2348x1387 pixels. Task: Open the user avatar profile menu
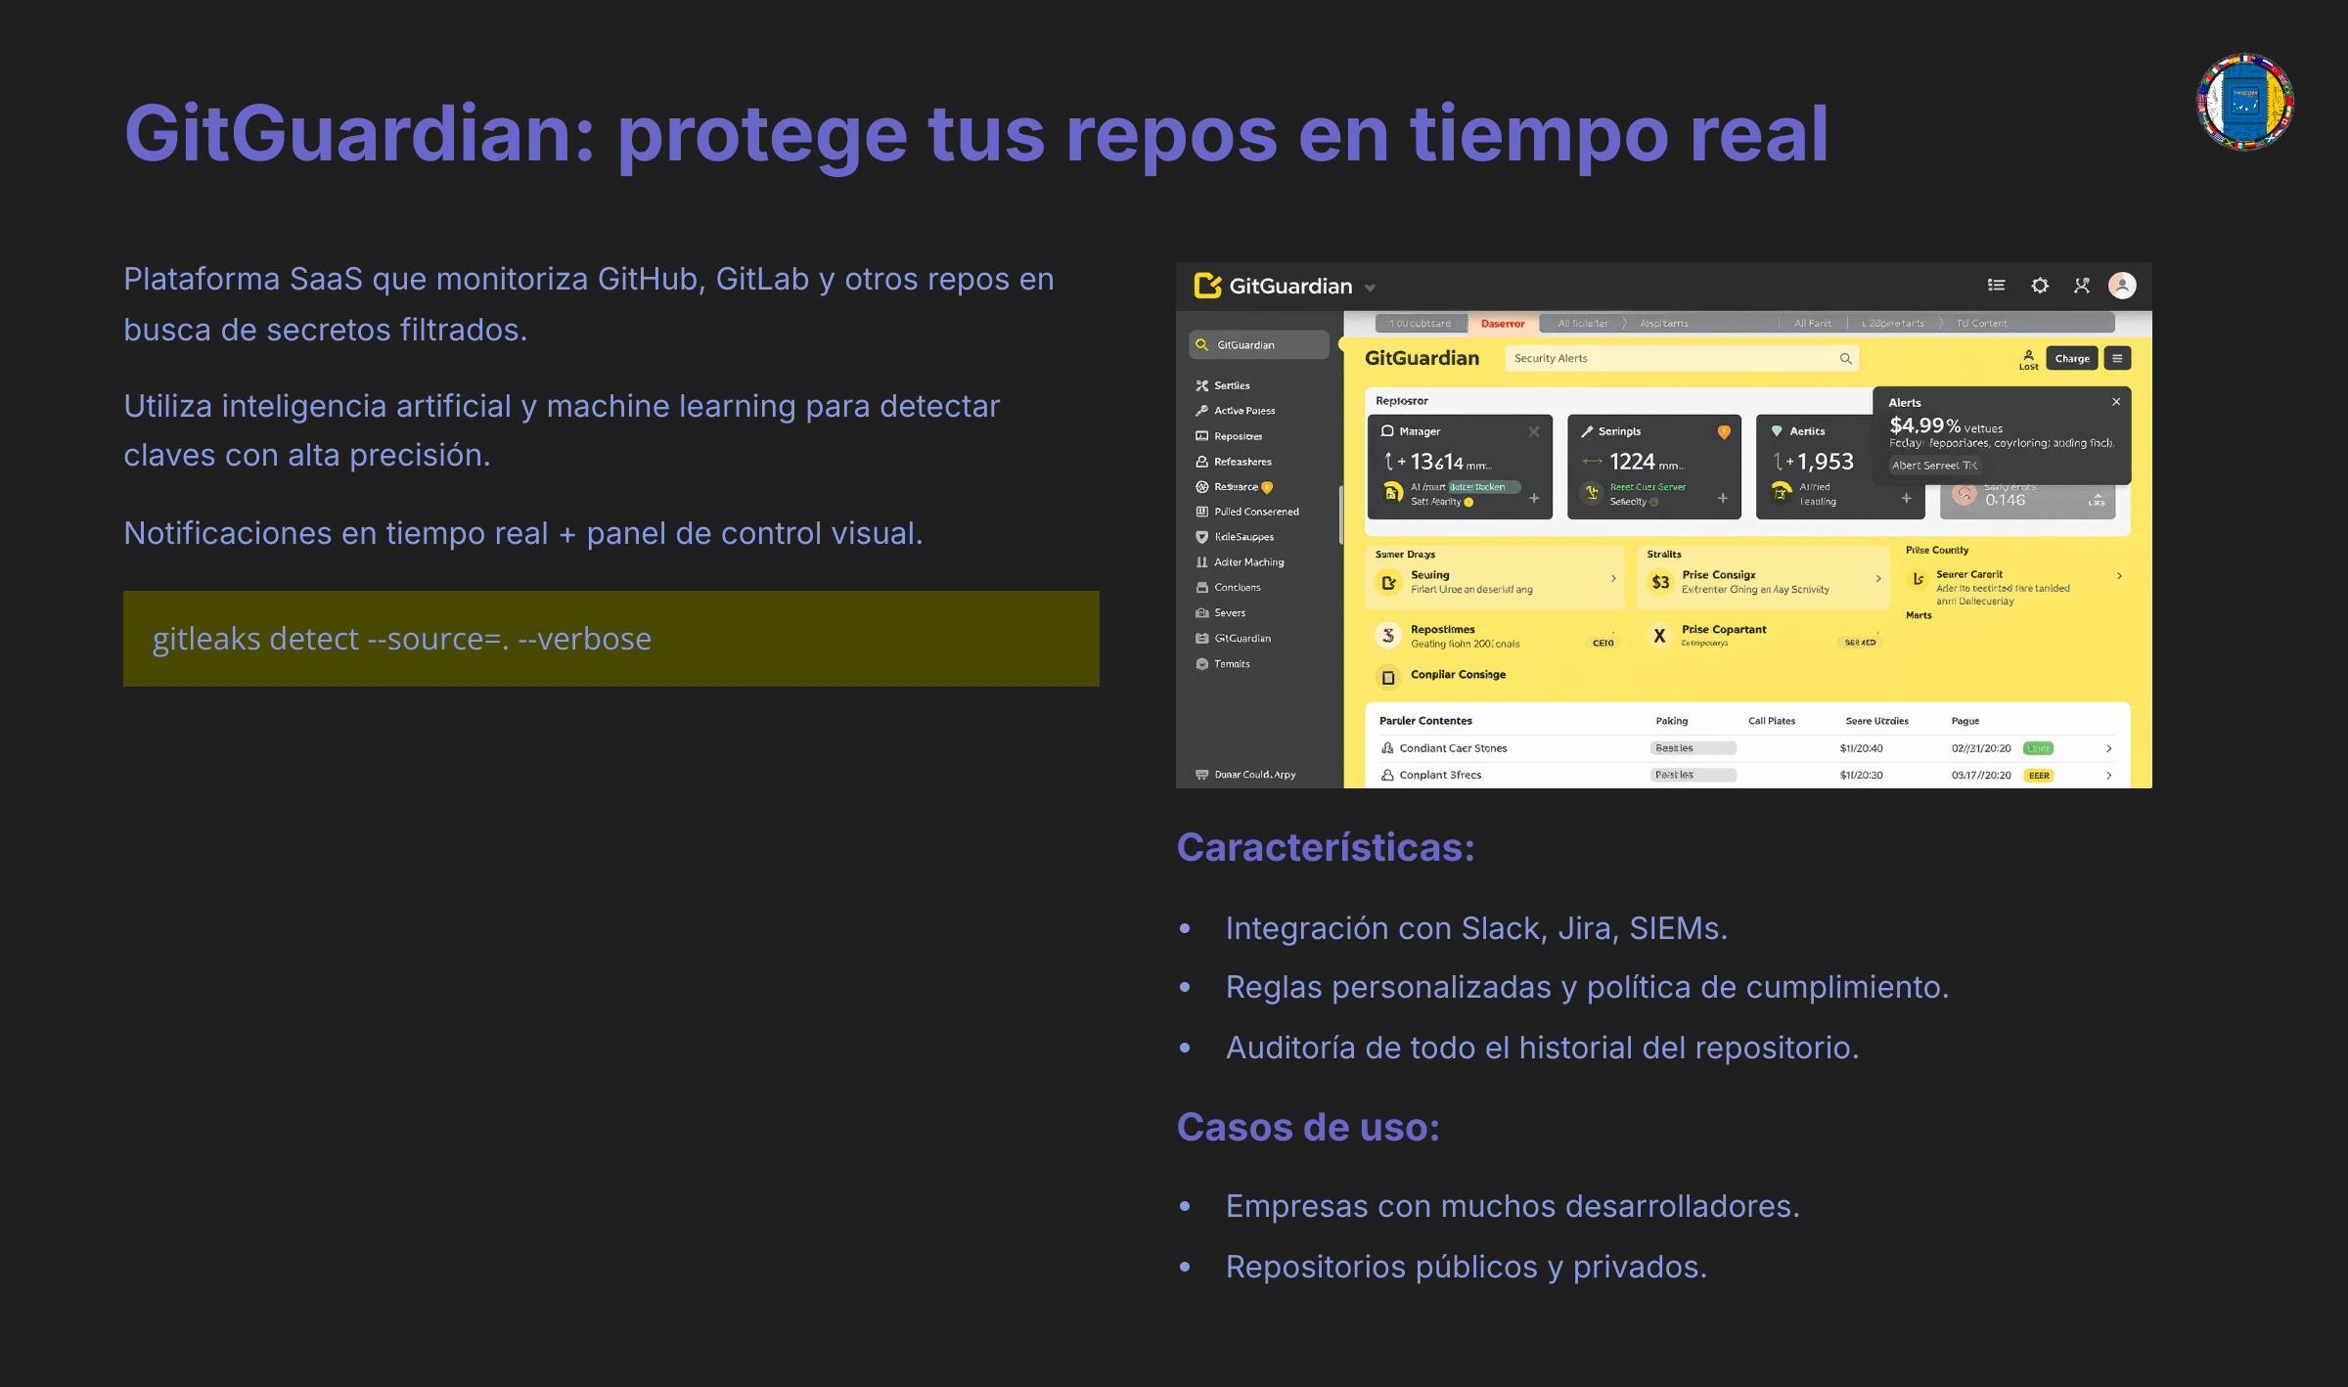2122,286
